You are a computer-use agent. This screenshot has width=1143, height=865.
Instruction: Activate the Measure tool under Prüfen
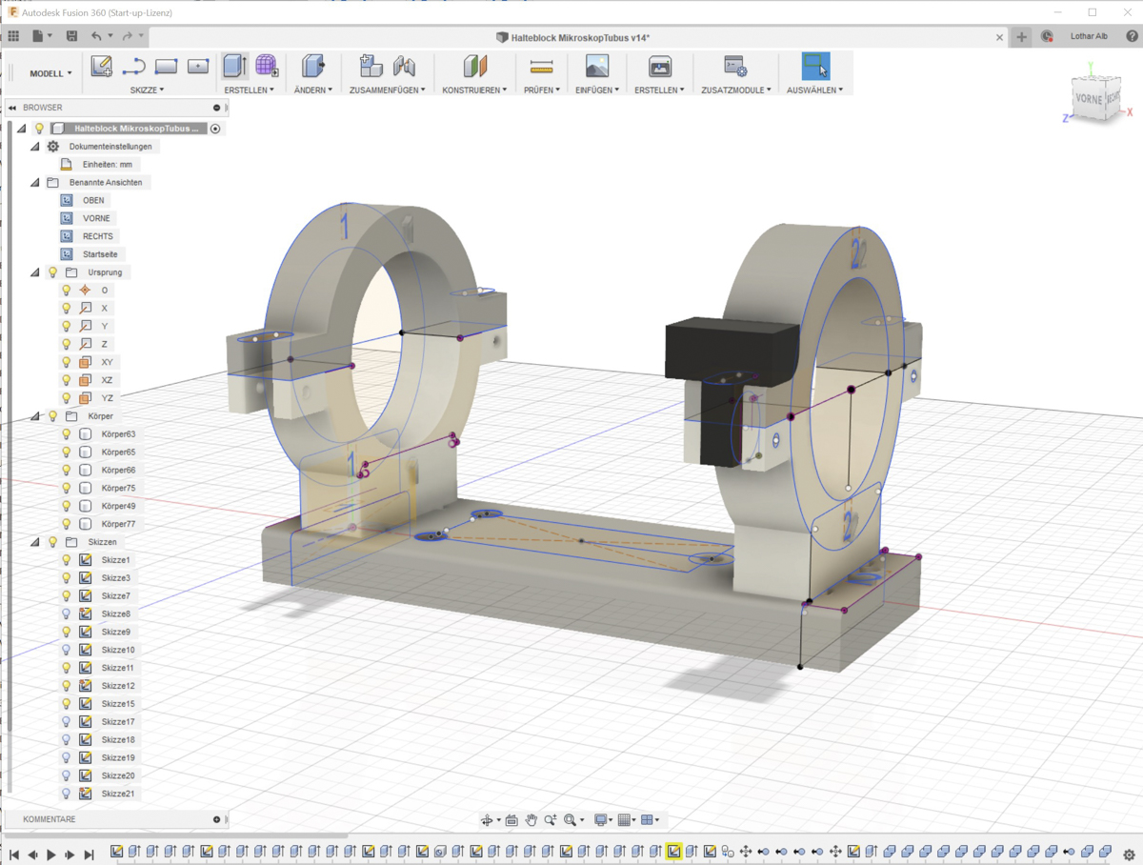540,65
